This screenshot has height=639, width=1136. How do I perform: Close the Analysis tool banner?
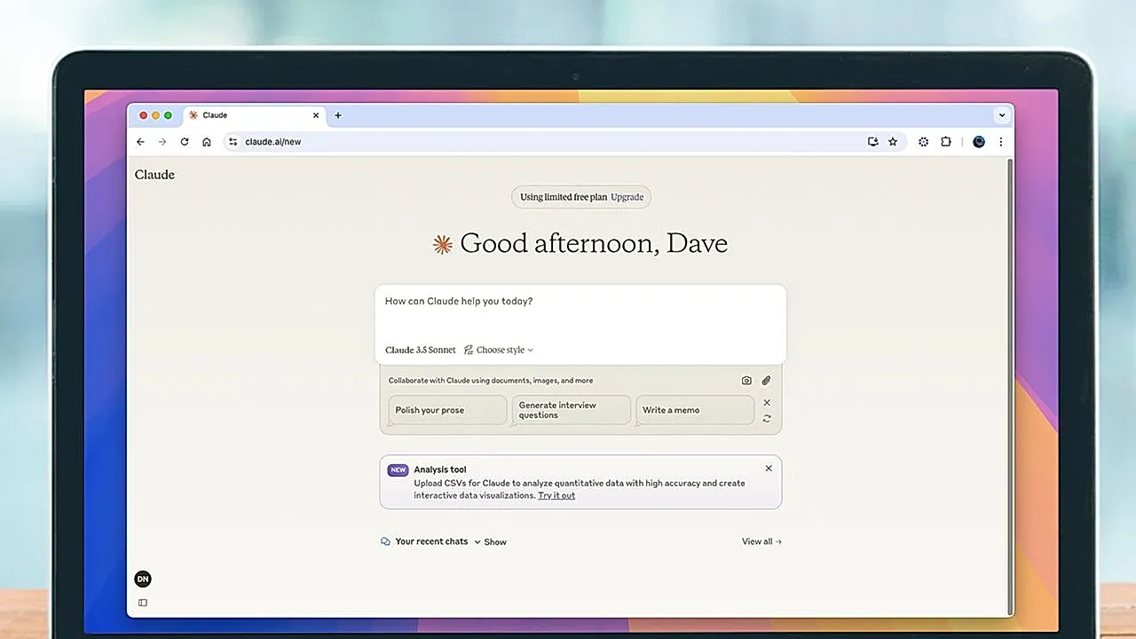[x=769, y=469]
